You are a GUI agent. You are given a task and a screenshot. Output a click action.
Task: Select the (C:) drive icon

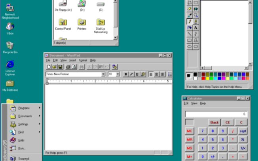pos(101,6)
